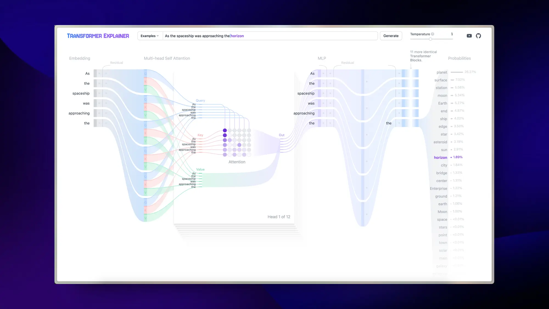The image size is (549, 309).
Task: Click the Multi-head Self Attention label
Action: 167,58
